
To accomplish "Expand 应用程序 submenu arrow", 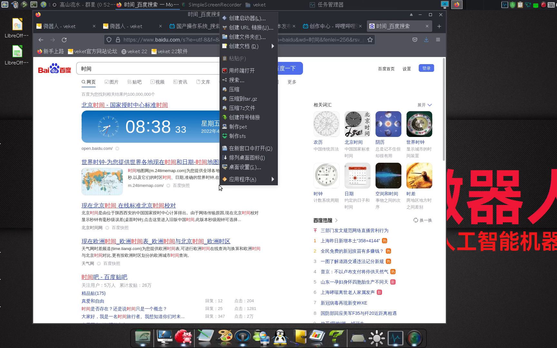I will 273,179.
